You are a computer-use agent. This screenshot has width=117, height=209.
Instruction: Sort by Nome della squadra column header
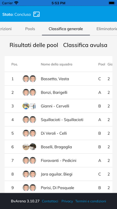[57, 64]
